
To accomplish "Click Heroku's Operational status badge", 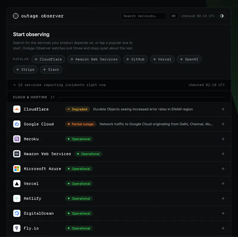I will (x=79, y=139).
